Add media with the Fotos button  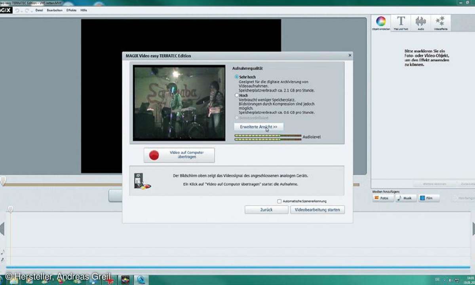point(383,198)
